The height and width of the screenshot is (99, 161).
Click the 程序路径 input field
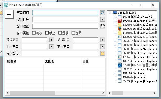60,53
